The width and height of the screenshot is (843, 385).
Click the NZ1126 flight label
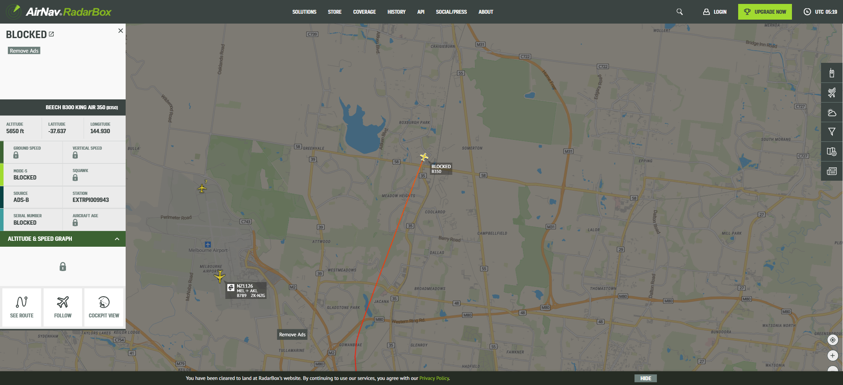[x=246, y=291]
